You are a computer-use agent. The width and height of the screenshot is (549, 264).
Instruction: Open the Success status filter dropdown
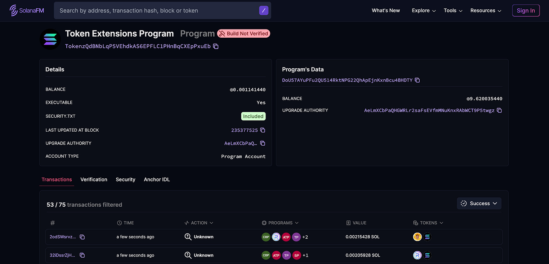[x=479, y=203]
